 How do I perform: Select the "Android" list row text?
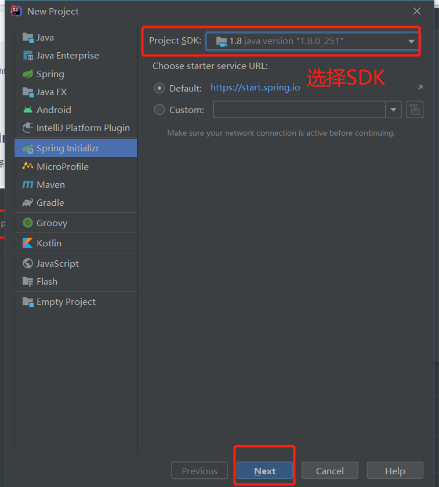tap(54, 110)
